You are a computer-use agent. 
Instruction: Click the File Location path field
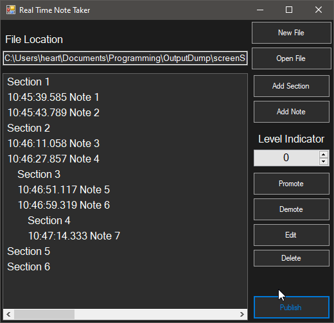coord(125,58)
